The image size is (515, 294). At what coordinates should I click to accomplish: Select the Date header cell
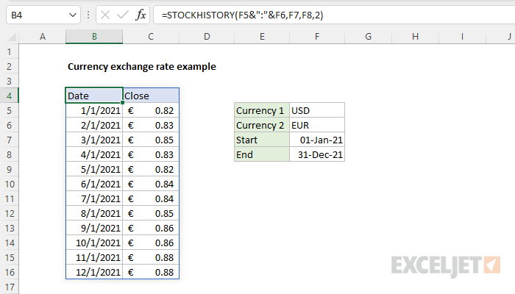[93, 95]
